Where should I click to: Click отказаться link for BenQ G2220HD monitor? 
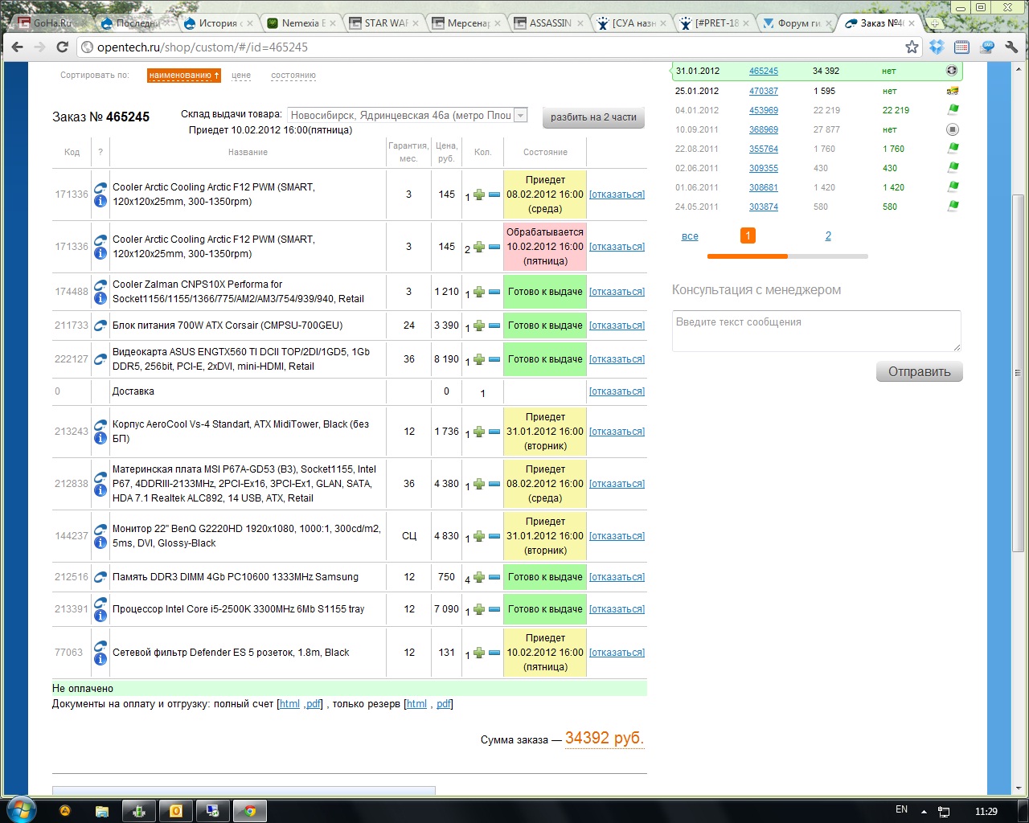[617, 536]
